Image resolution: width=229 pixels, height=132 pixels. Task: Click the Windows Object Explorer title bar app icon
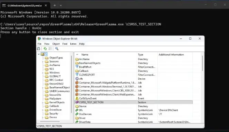pos(39,38)
